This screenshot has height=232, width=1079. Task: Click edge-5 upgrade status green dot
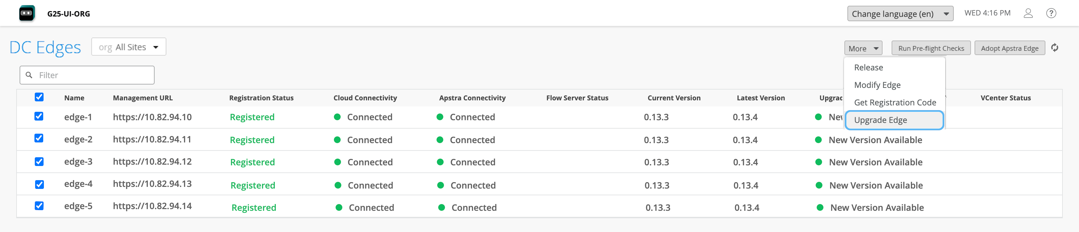coord(820,208)
